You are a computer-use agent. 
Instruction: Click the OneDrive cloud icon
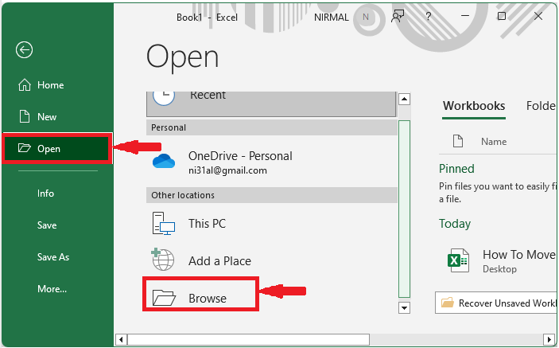click(x=164, y=162)
